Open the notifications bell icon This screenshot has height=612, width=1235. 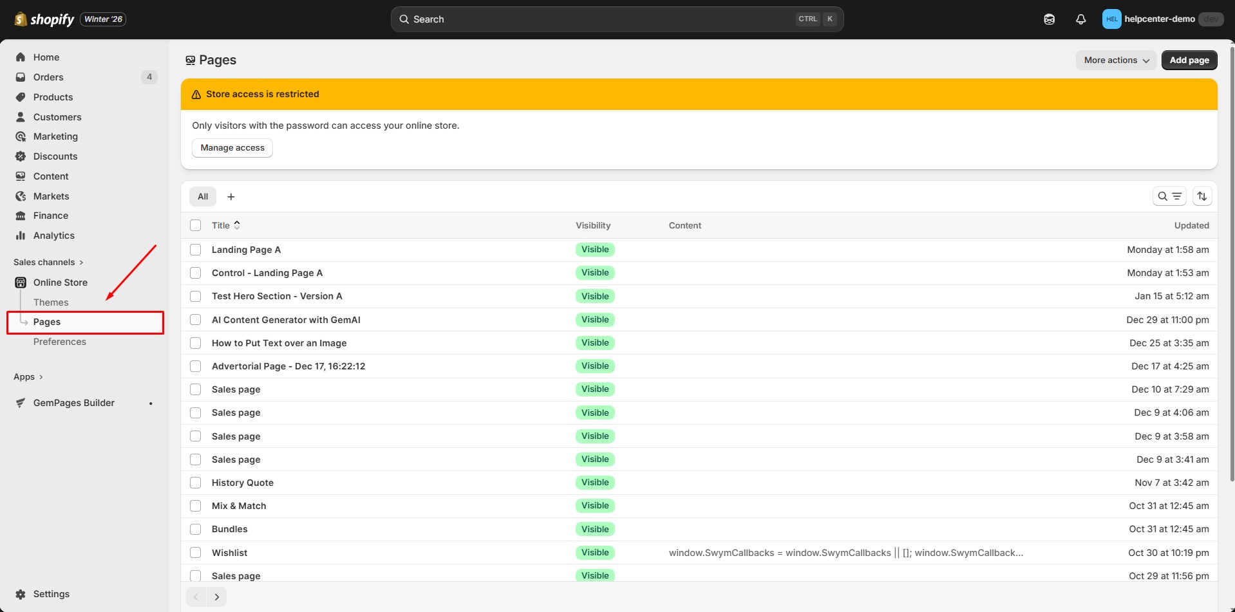(1080, 19)
